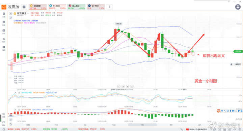Click the pencil draw tool at bottom-left
Screen dimensions: 243x131
click(x=11, y=120)
